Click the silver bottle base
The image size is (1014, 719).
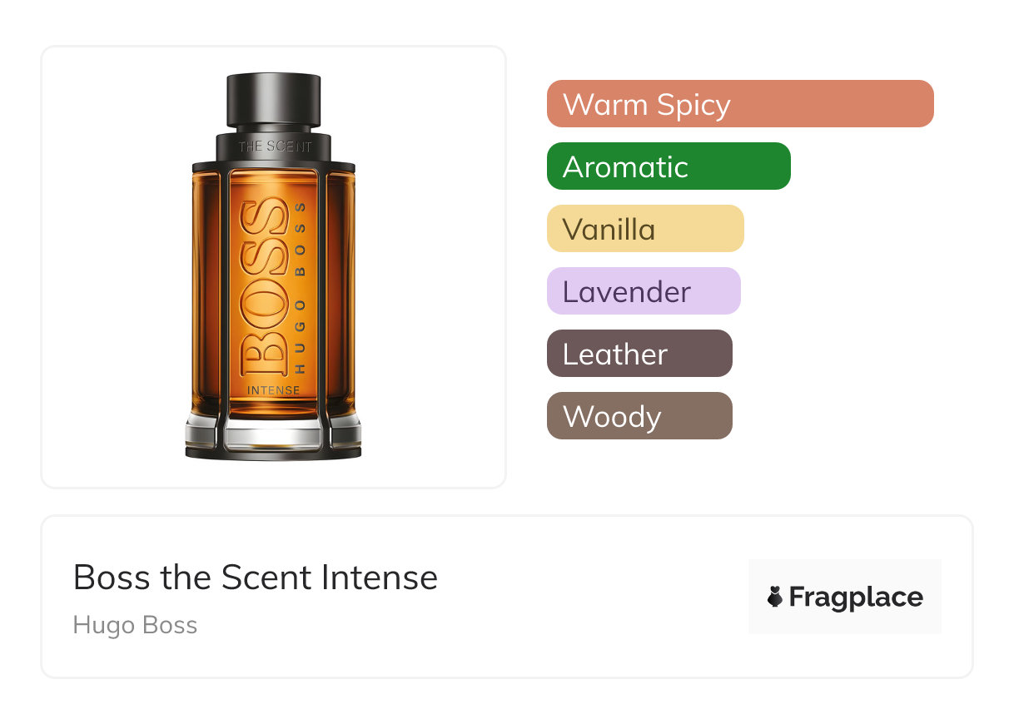coord(273,437)
